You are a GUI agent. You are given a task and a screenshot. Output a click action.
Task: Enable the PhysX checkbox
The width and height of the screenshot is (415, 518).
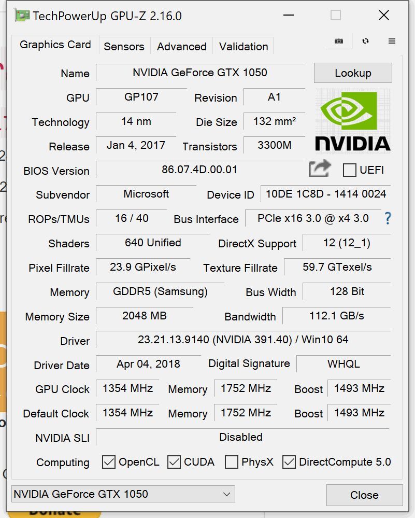pos(232,462)
